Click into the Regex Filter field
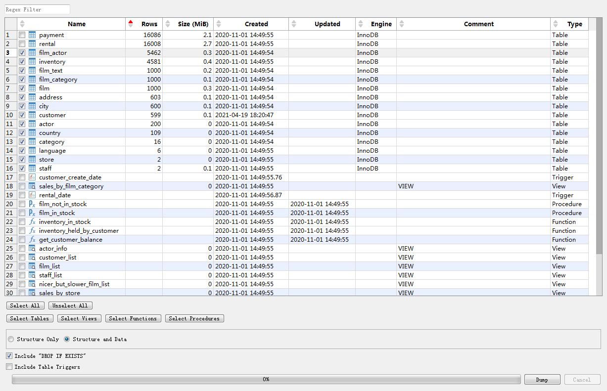Screen dimensions: 607x391 coord(38,9)
